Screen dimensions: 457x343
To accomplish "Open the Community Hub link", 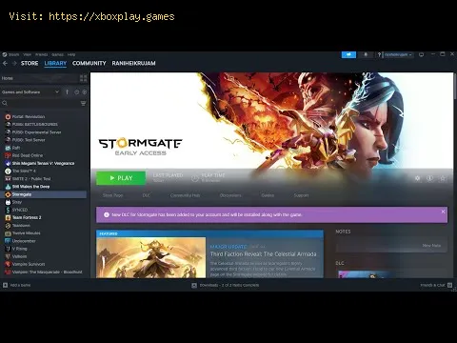I will [x=185, y=195].
